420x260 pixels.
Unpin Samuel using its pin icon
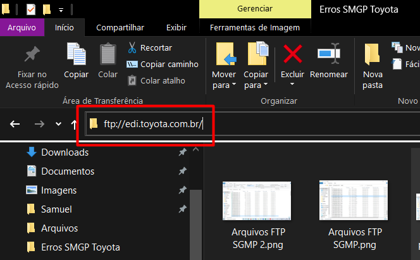coord(182,209)
